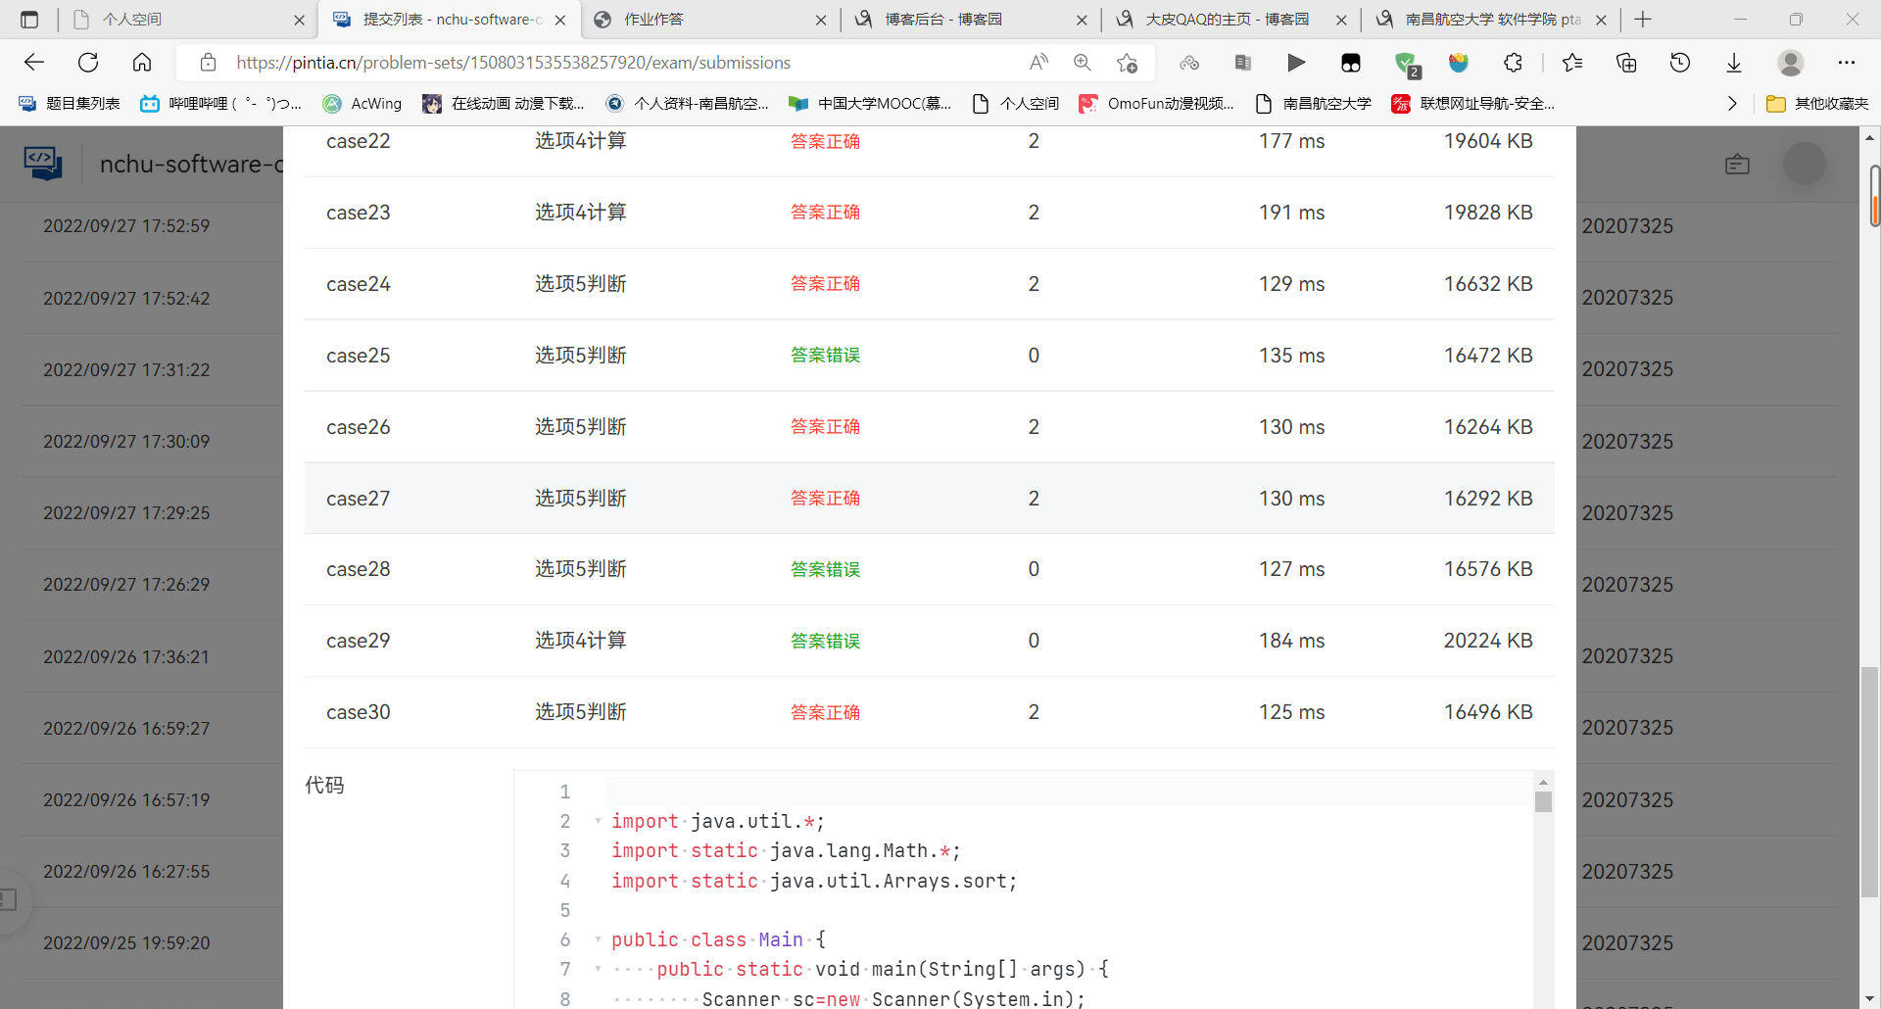Open the black rounded-square extension icon

click(x=1351, y=63)
